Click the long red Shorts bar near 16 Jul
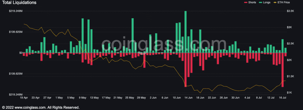Image resolution: width=303 pixels, height=110 pixels. coord(283,70)
